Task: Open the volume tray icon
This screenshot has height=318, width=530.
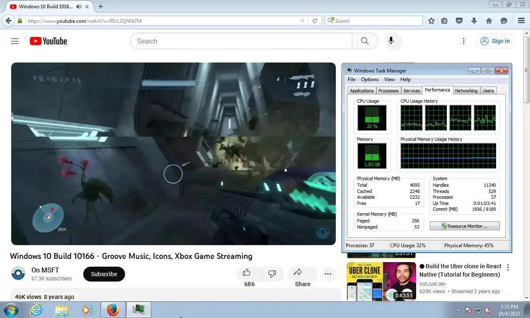Action: point(488,310)
